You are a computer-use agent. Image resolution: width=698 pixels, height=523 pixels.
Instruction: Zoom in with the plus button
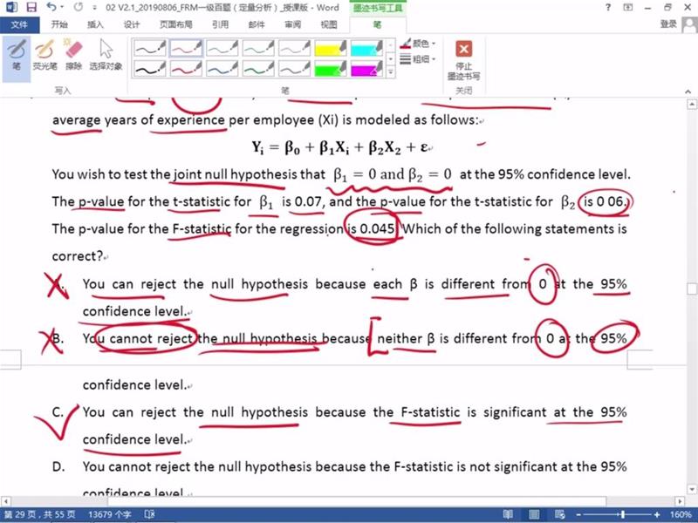(657, 514)
